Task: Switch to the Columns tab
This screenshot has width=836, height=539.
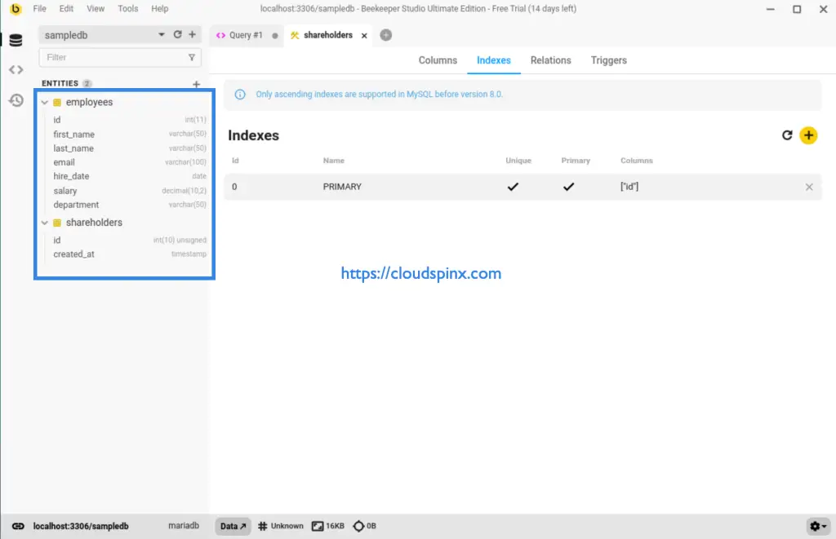Action: pos(438,60)
